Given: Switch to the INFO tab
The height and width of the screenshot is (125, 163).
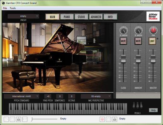Looking at the screenshot, I should [110, 17].
